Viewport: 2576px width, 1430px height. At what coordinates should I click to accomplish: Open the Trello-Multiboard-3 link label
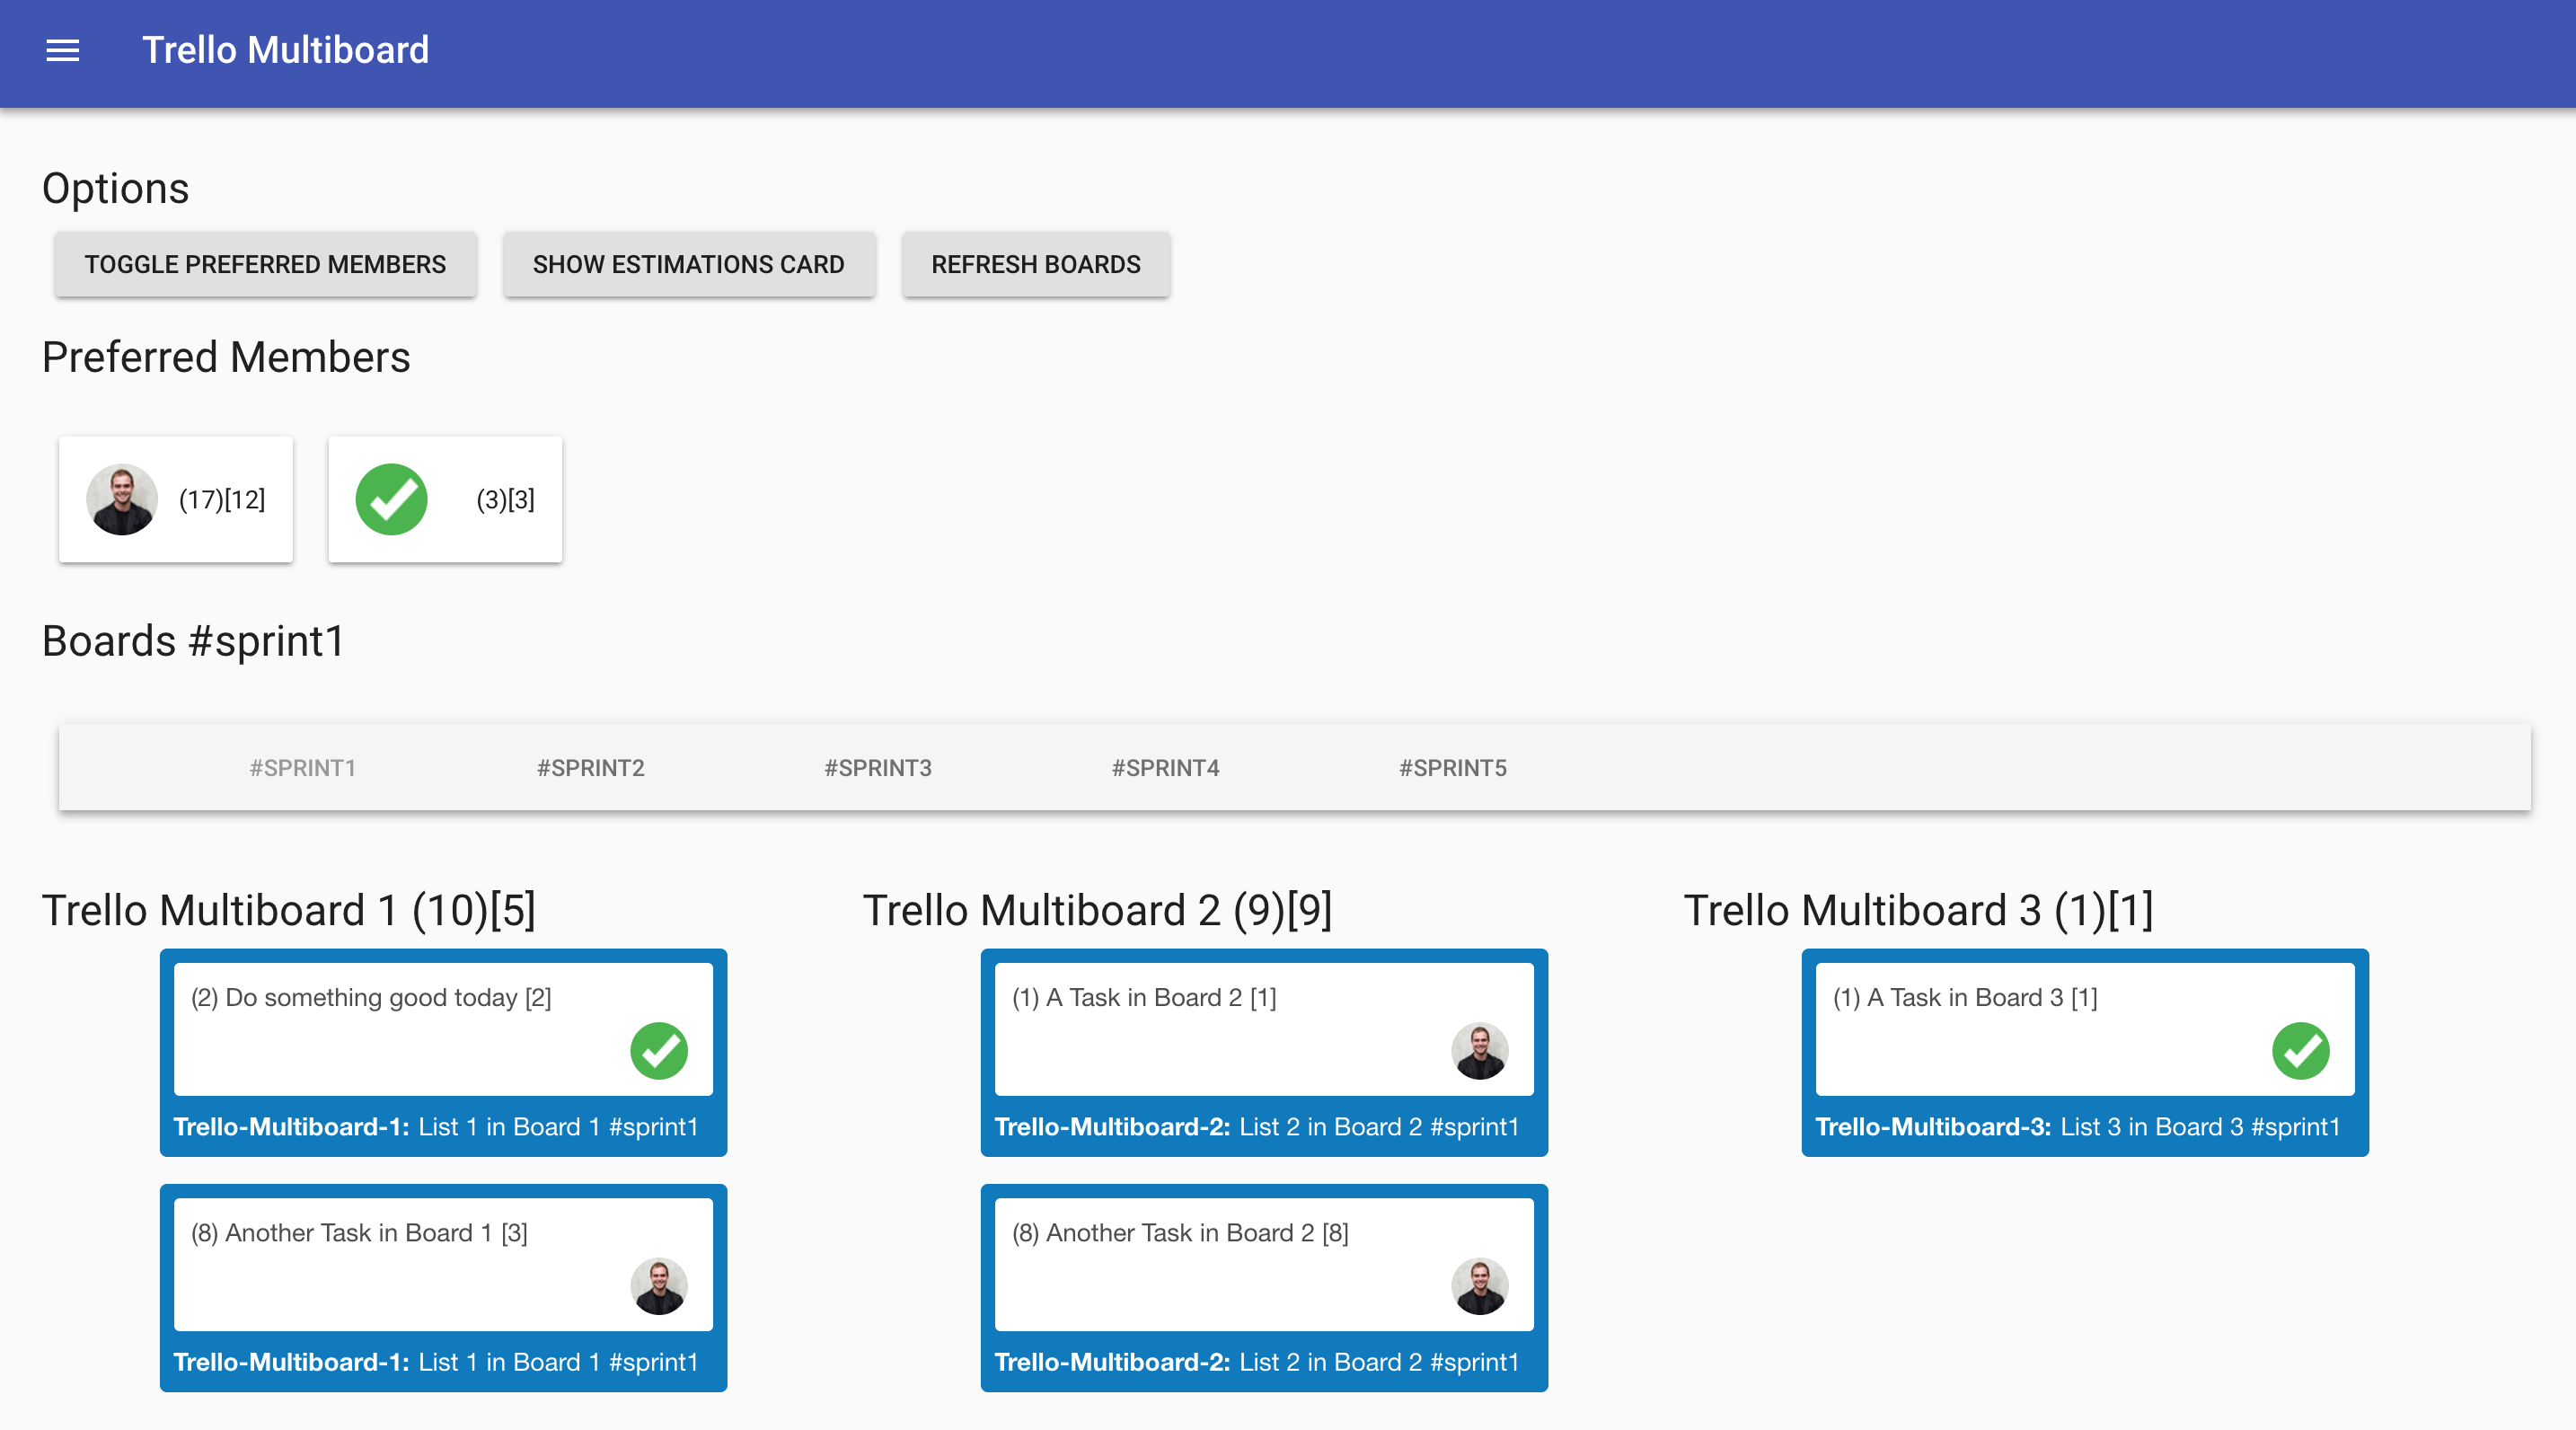tap(1932, 1126)
